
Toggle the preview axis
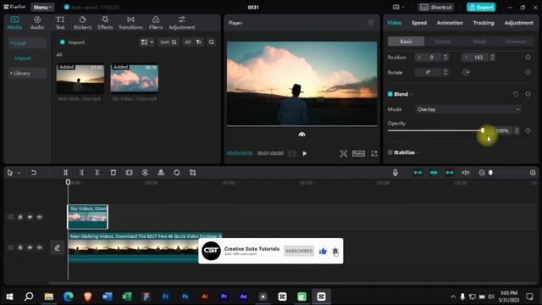[466, 172]
